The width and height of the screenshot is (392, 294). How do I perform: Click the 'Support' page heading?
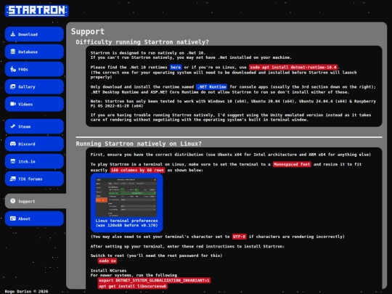pos(88,31)
